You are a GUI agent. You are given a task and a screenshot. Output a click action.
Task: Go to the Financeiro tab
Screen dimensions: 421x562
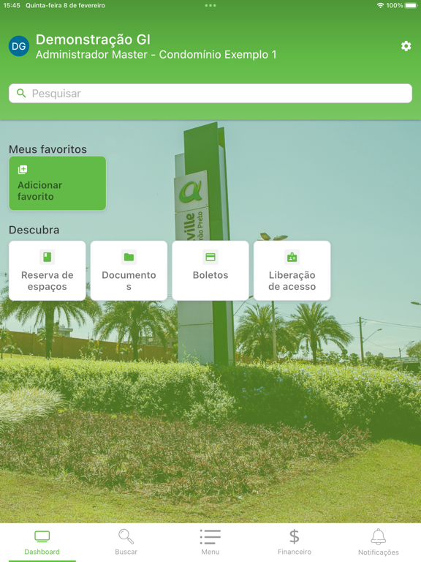[x=295, y=543]
